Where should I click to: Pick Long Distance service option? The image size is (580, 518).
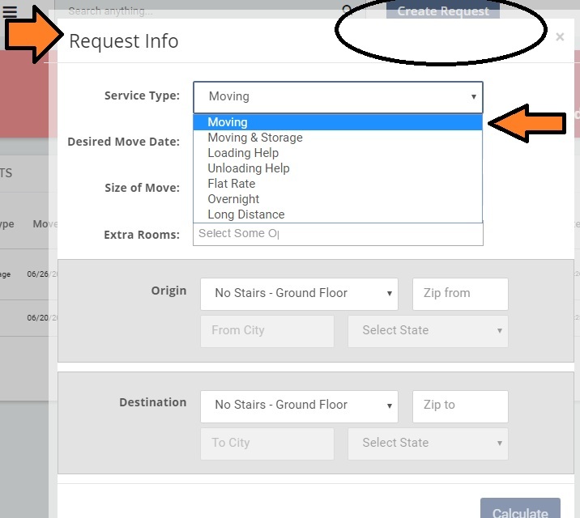(337, 214)
